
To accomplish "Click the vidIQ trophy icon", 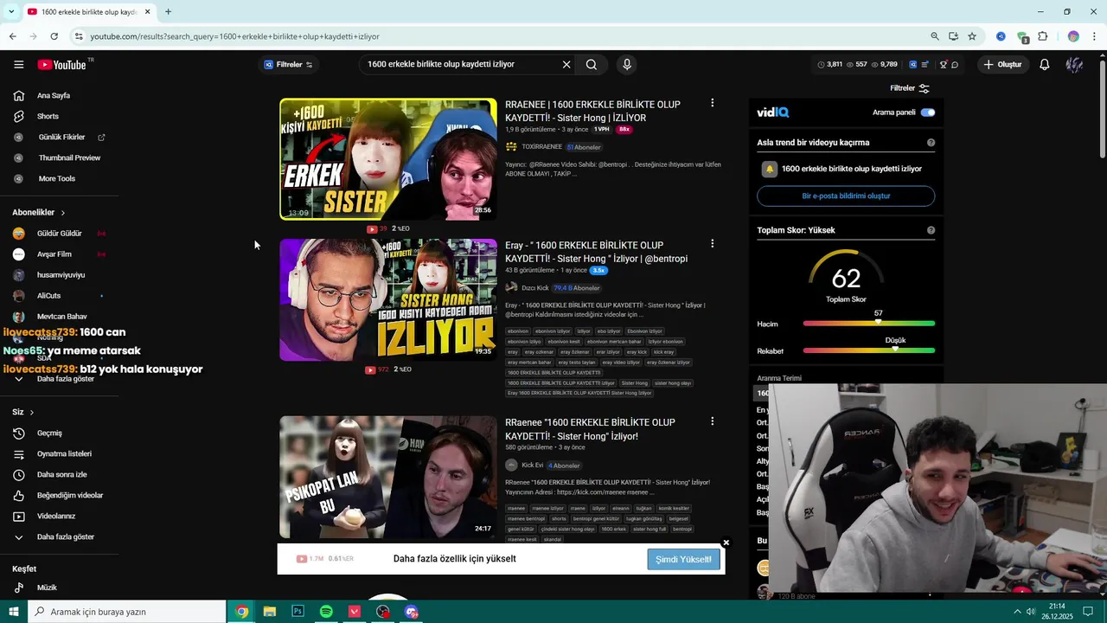I will [943, 65].
